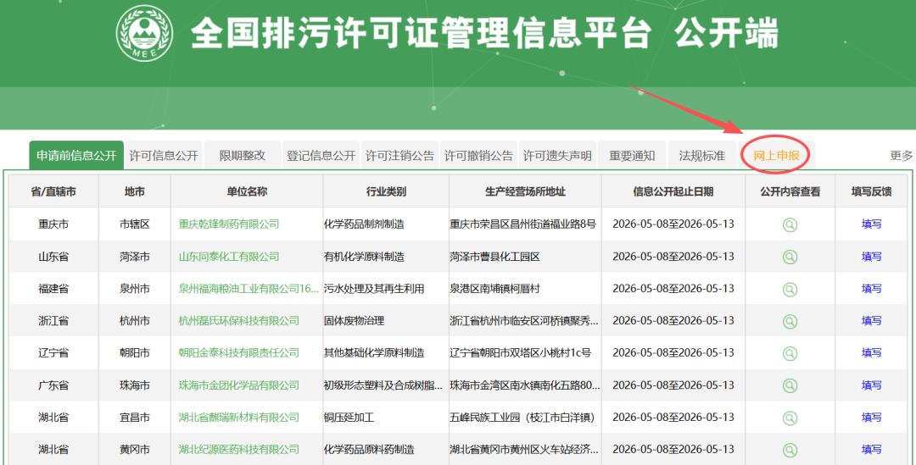Open the magnifier icon for the 湖北省麒瑞新材料 row
Screen dimensions: 916x465
point(790,418)
